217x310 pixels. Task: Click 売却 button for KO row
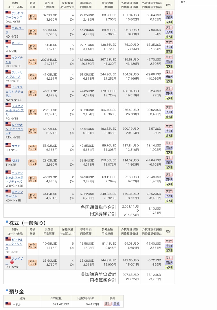click(169, 32)
